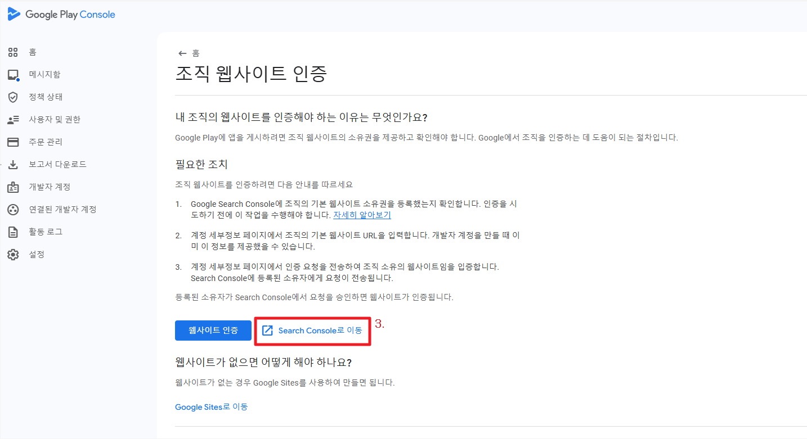Go to 사용자 및 권한 menu item

pos(55,120)
